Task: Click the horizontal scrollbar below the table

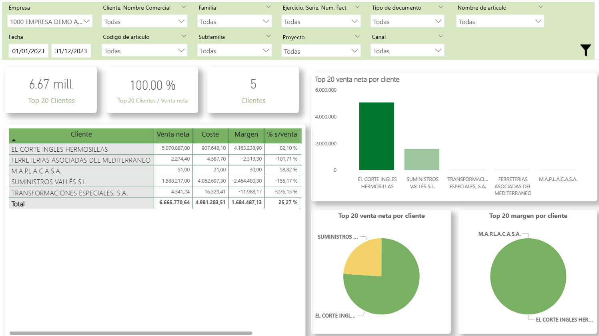Action: coord(130,333)
